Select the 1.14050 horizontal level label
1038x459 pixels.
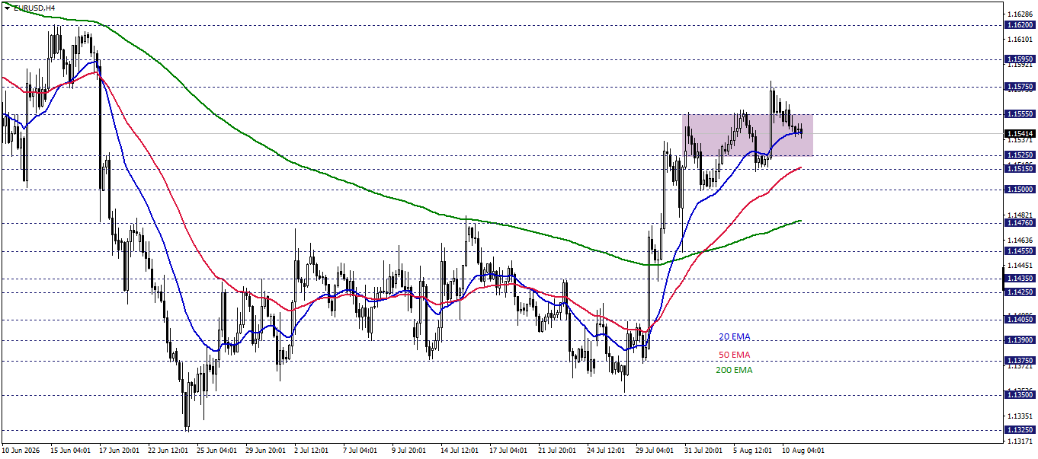[1020, 320]
